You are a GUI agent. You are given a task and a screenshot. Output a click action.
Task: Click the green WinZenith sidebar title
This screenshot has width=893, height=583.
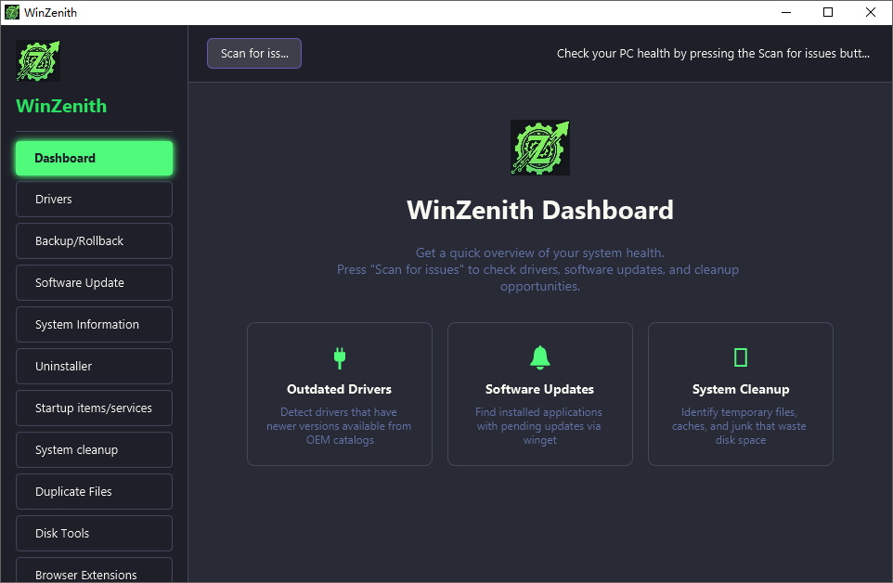point(61,106)
